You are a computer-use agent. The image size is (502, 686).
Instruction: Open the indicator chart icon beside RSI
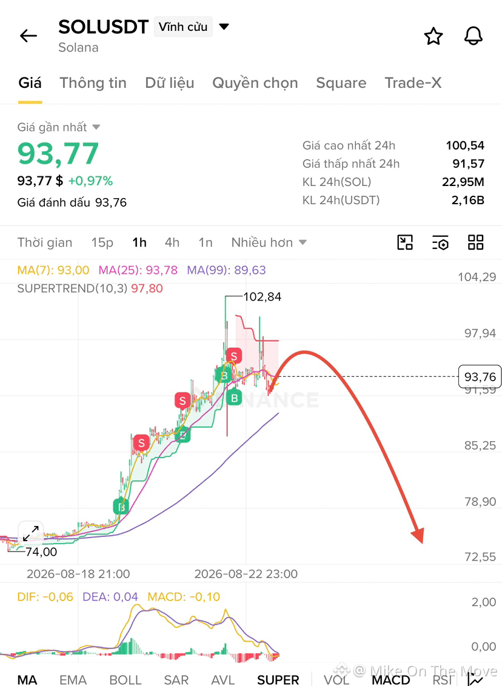click(x=475, y=679)
